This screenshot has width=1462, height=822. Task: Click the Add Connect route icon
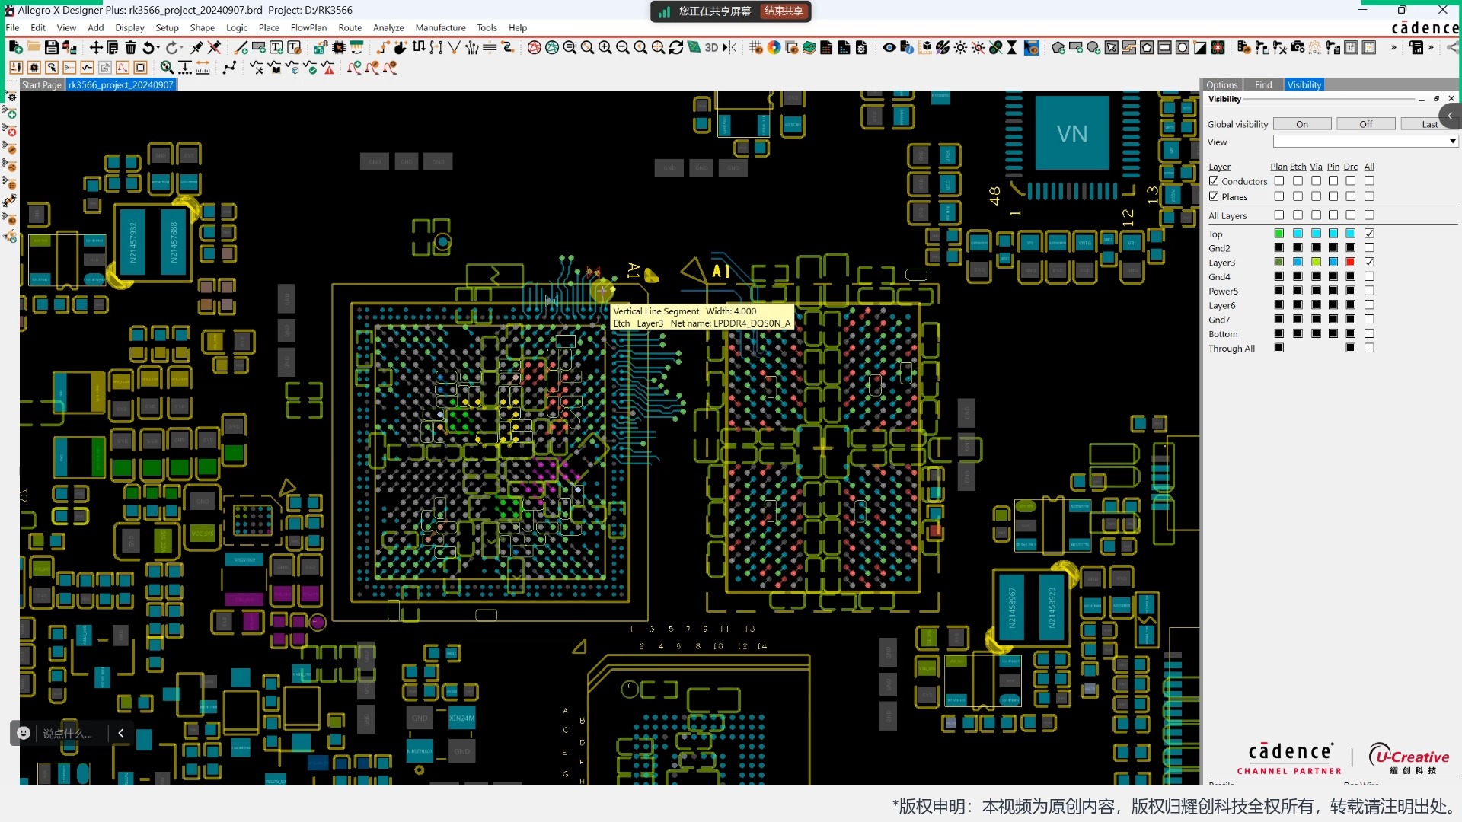[x=383, y=47]
